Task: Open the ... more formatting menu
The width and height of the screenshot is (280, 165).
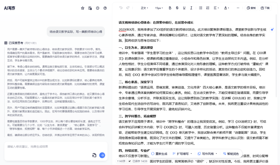Action: click(x=238, y=8)
